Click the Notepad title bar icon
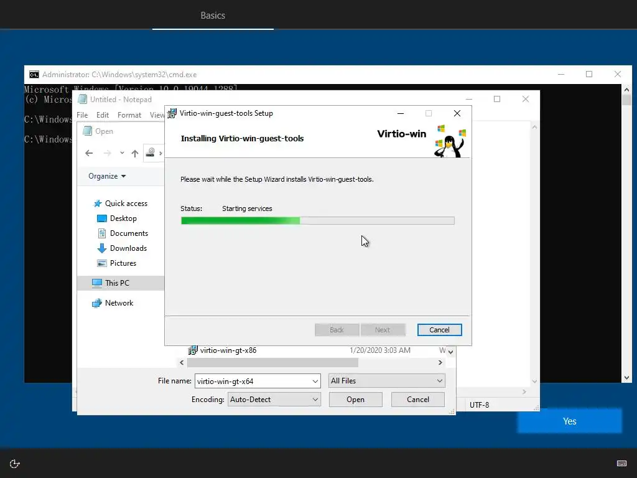 click(x=83, y=99)
